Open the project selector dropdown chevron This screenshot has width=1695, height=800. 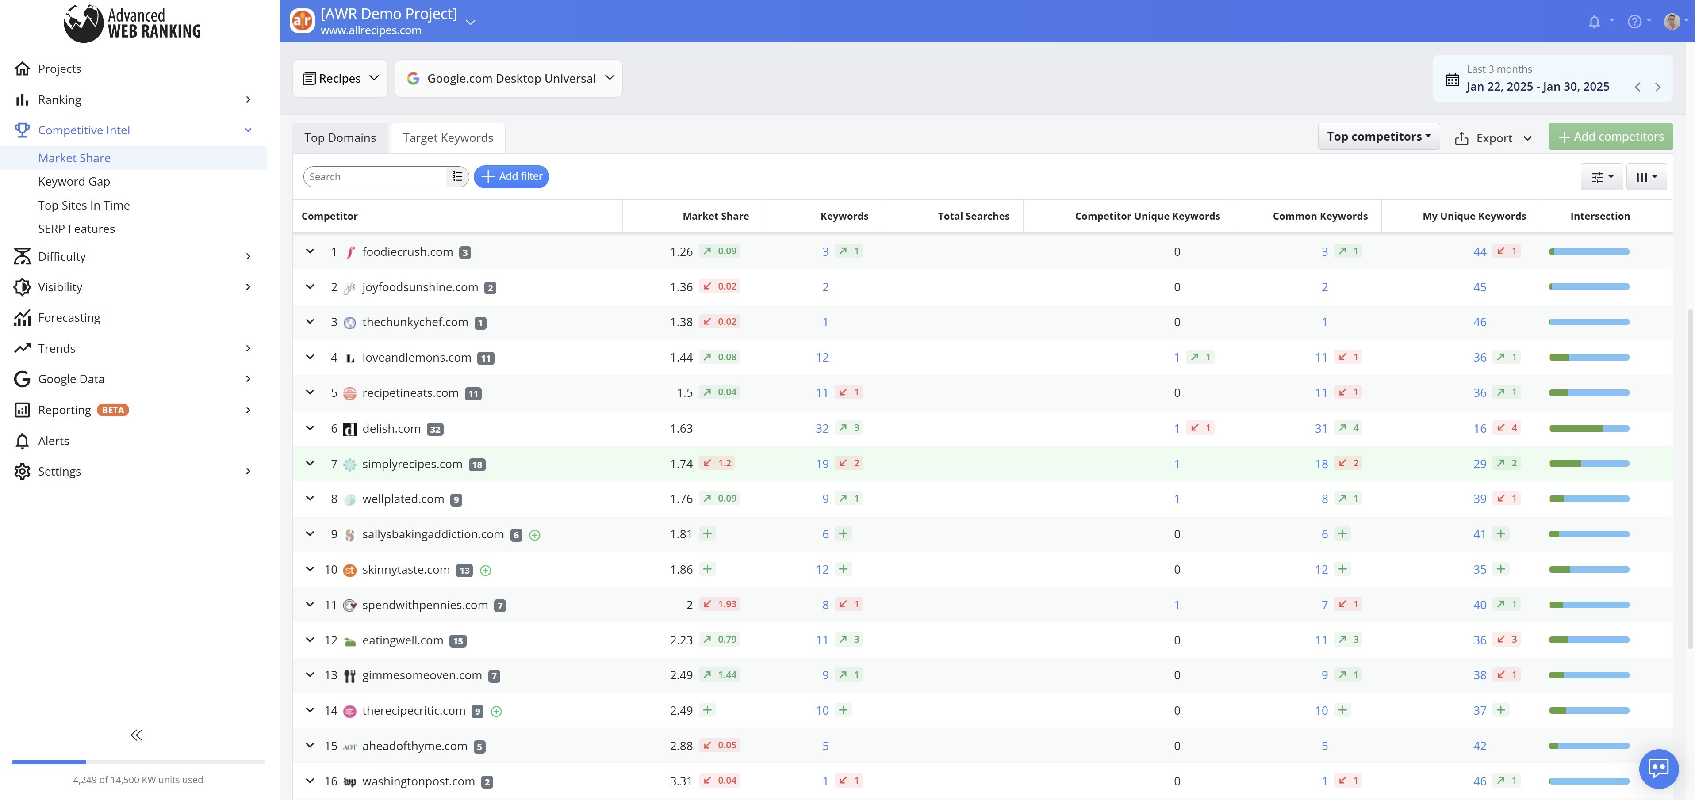[471, 22]
